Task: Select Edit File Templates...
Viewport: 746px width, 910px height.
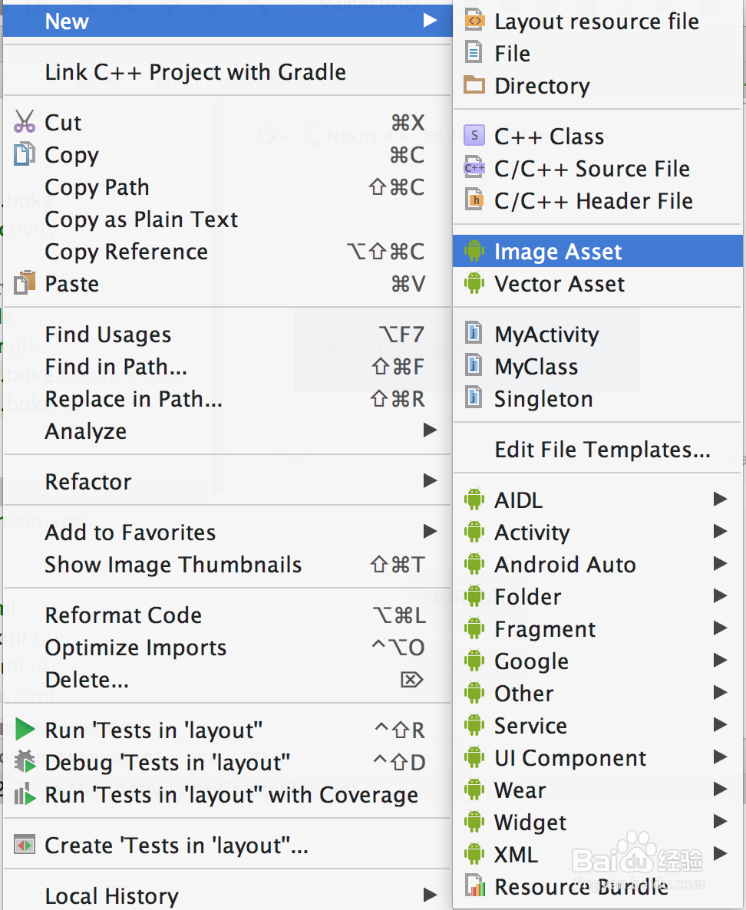Action: pyautogui.click(x=597, y=449)
